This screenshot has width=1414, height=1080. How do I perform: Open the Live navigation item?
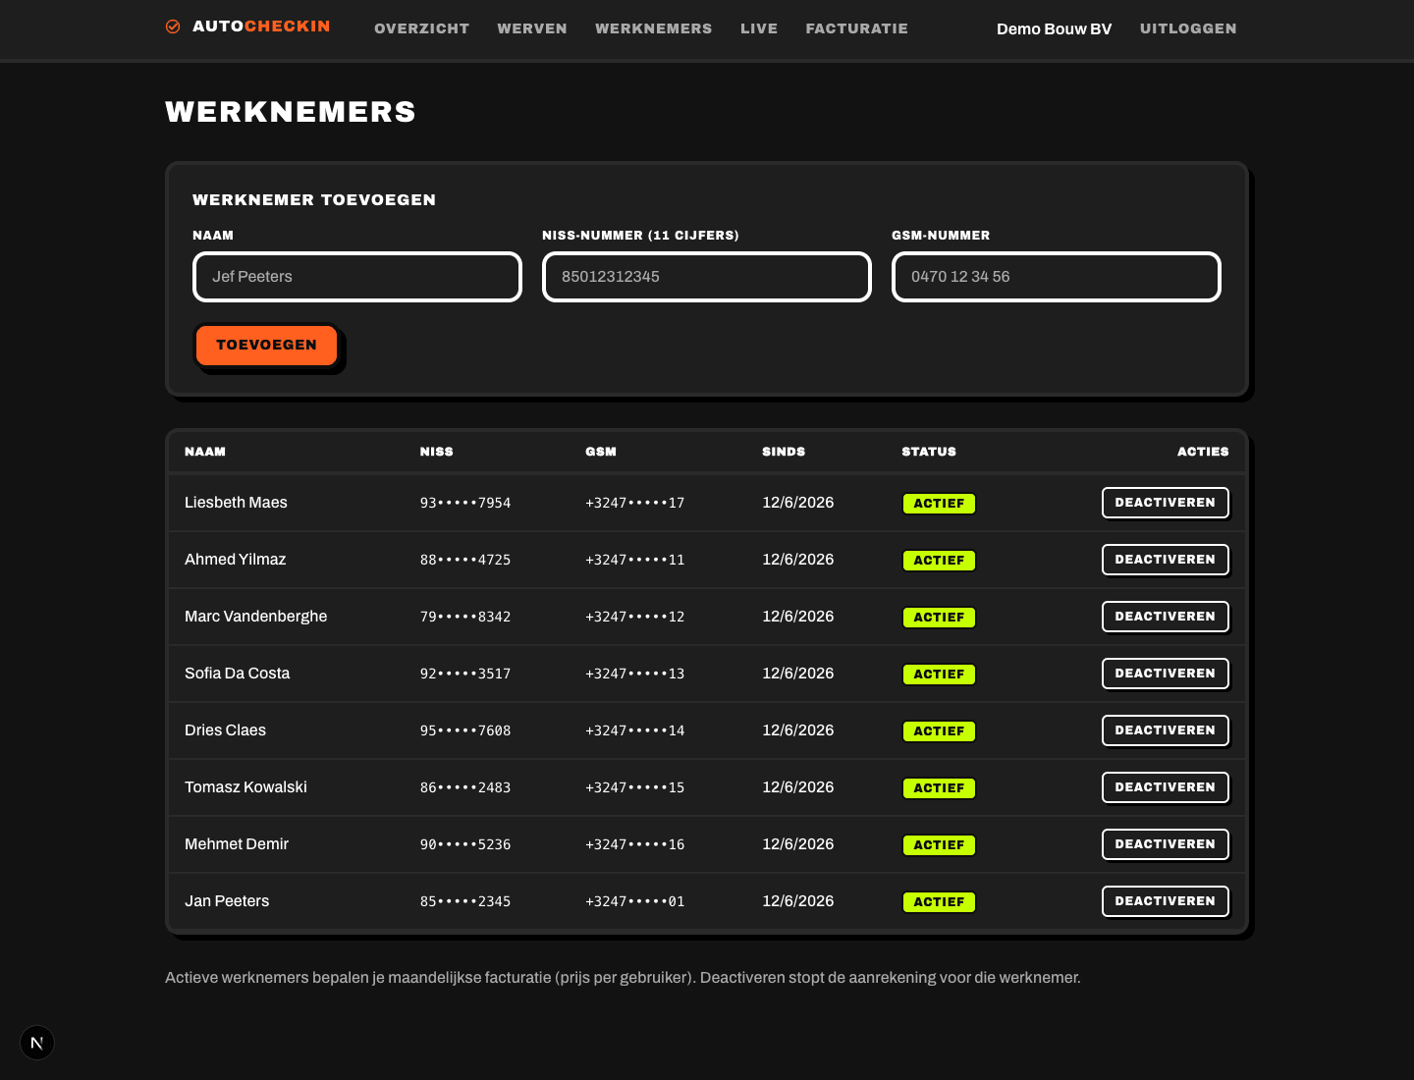pos(759,28)
